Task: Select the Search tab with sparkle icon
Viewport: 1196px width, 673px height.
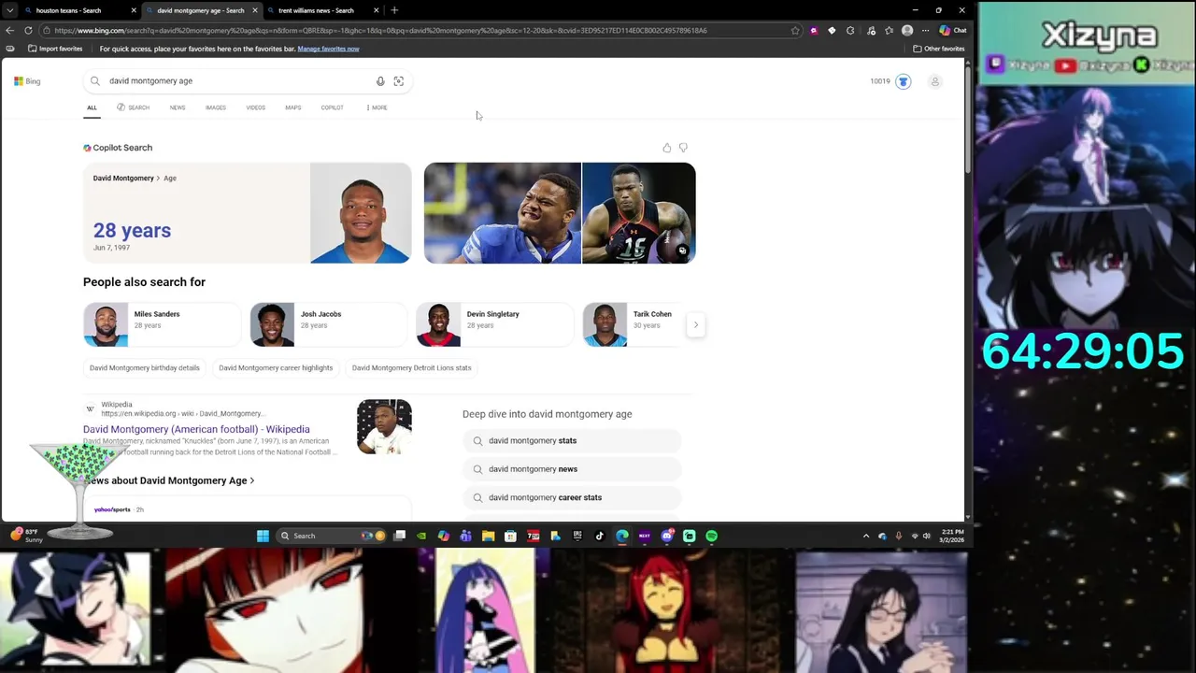Action: click(x=133, y=107)
